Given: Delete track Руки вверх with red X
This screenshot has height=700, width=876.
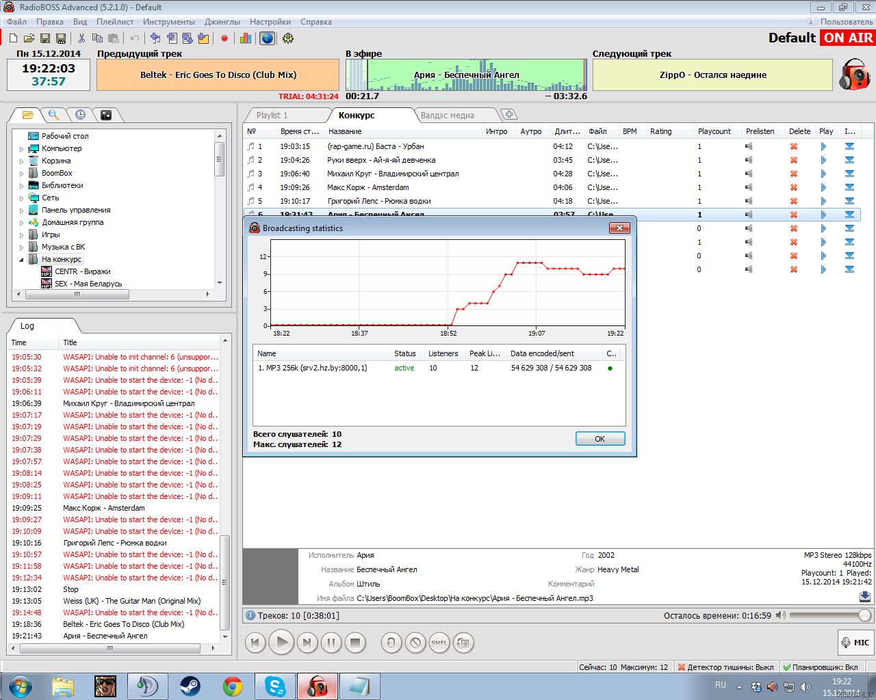Looking at the screenshot, I should click(x=794, y=160).
